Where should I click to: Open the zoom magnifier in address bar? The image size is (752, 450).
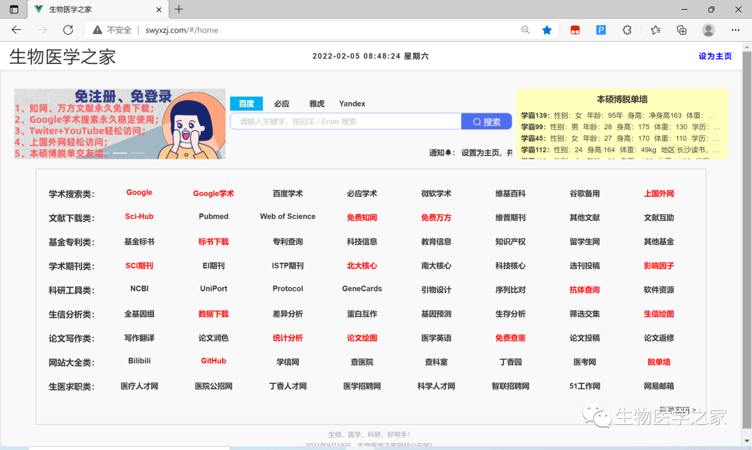pos(526,30)
